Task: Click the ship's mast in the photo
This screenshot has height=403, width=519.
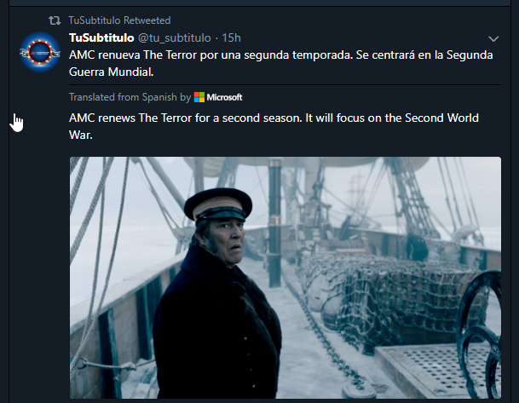Action: click(x=274, y=223)
